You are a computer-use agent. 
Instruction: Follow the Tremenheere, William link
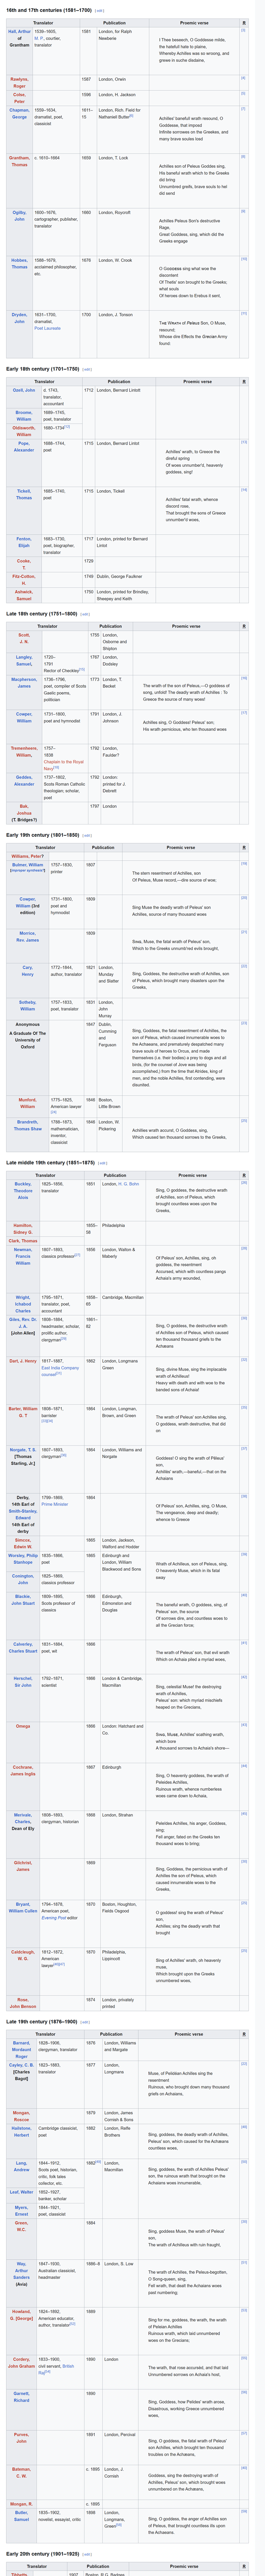[24, 751]
